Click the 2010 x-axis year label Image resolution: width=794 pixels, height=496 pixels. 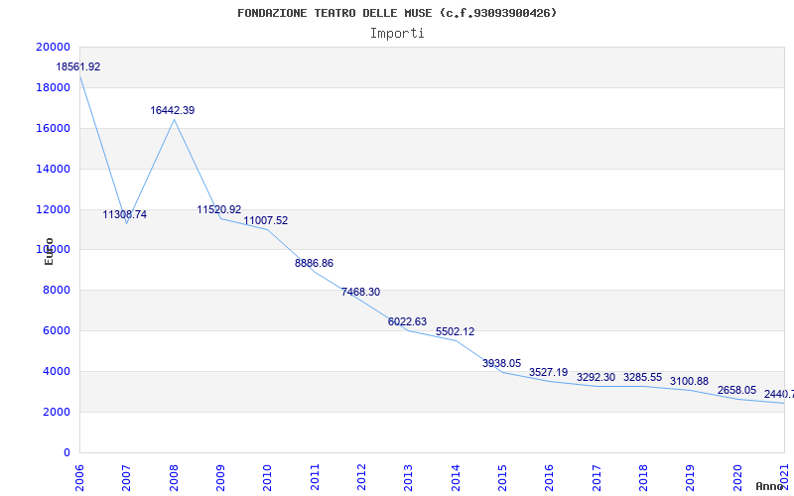(267, 478)
